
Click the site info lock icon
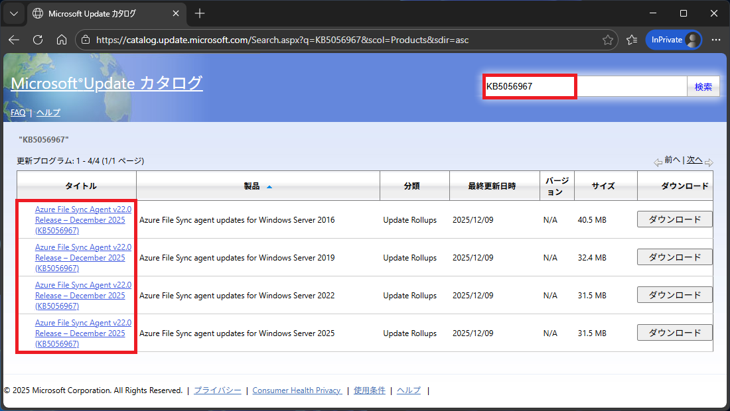click(x=86, y=40)
